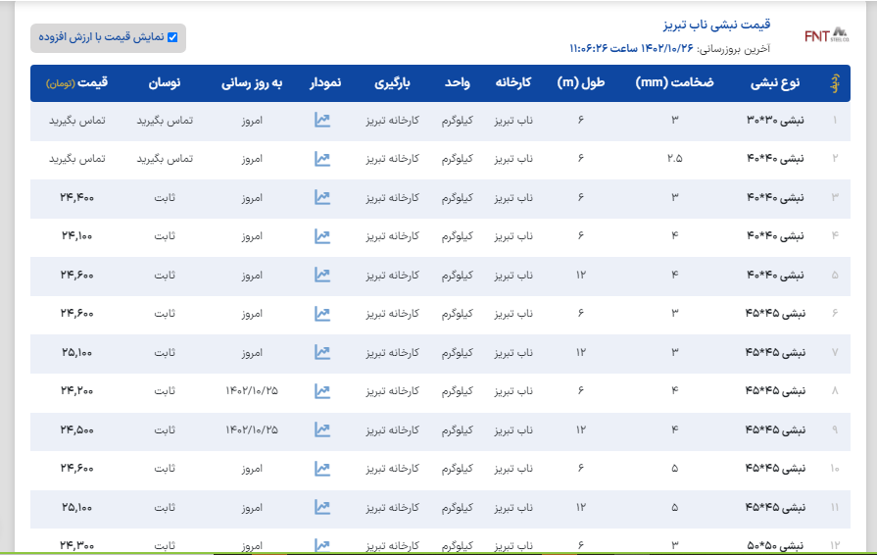The height and width of the screenshot is (555, 877).
Task: Click the chart icon in row 10
Action: point(322,469)
